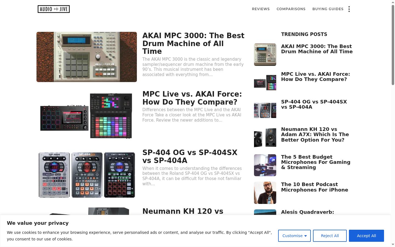Screen dimensions: 395x247
Task: Click the large MPC Live and Force image
Action: tap(87, 116)
